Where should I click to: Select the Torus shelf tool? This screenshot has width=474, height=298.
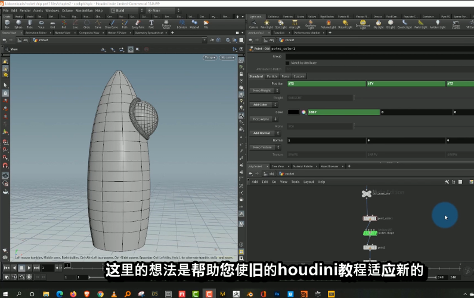click(x=41, y=24)
